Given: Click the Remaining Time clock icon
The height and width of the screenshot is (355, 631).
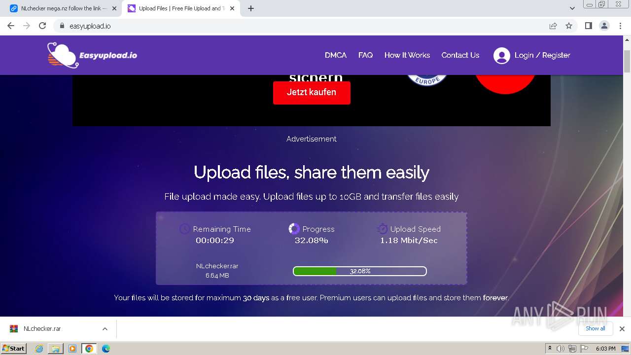Looking at the screenshot, I should coord(184,229).
